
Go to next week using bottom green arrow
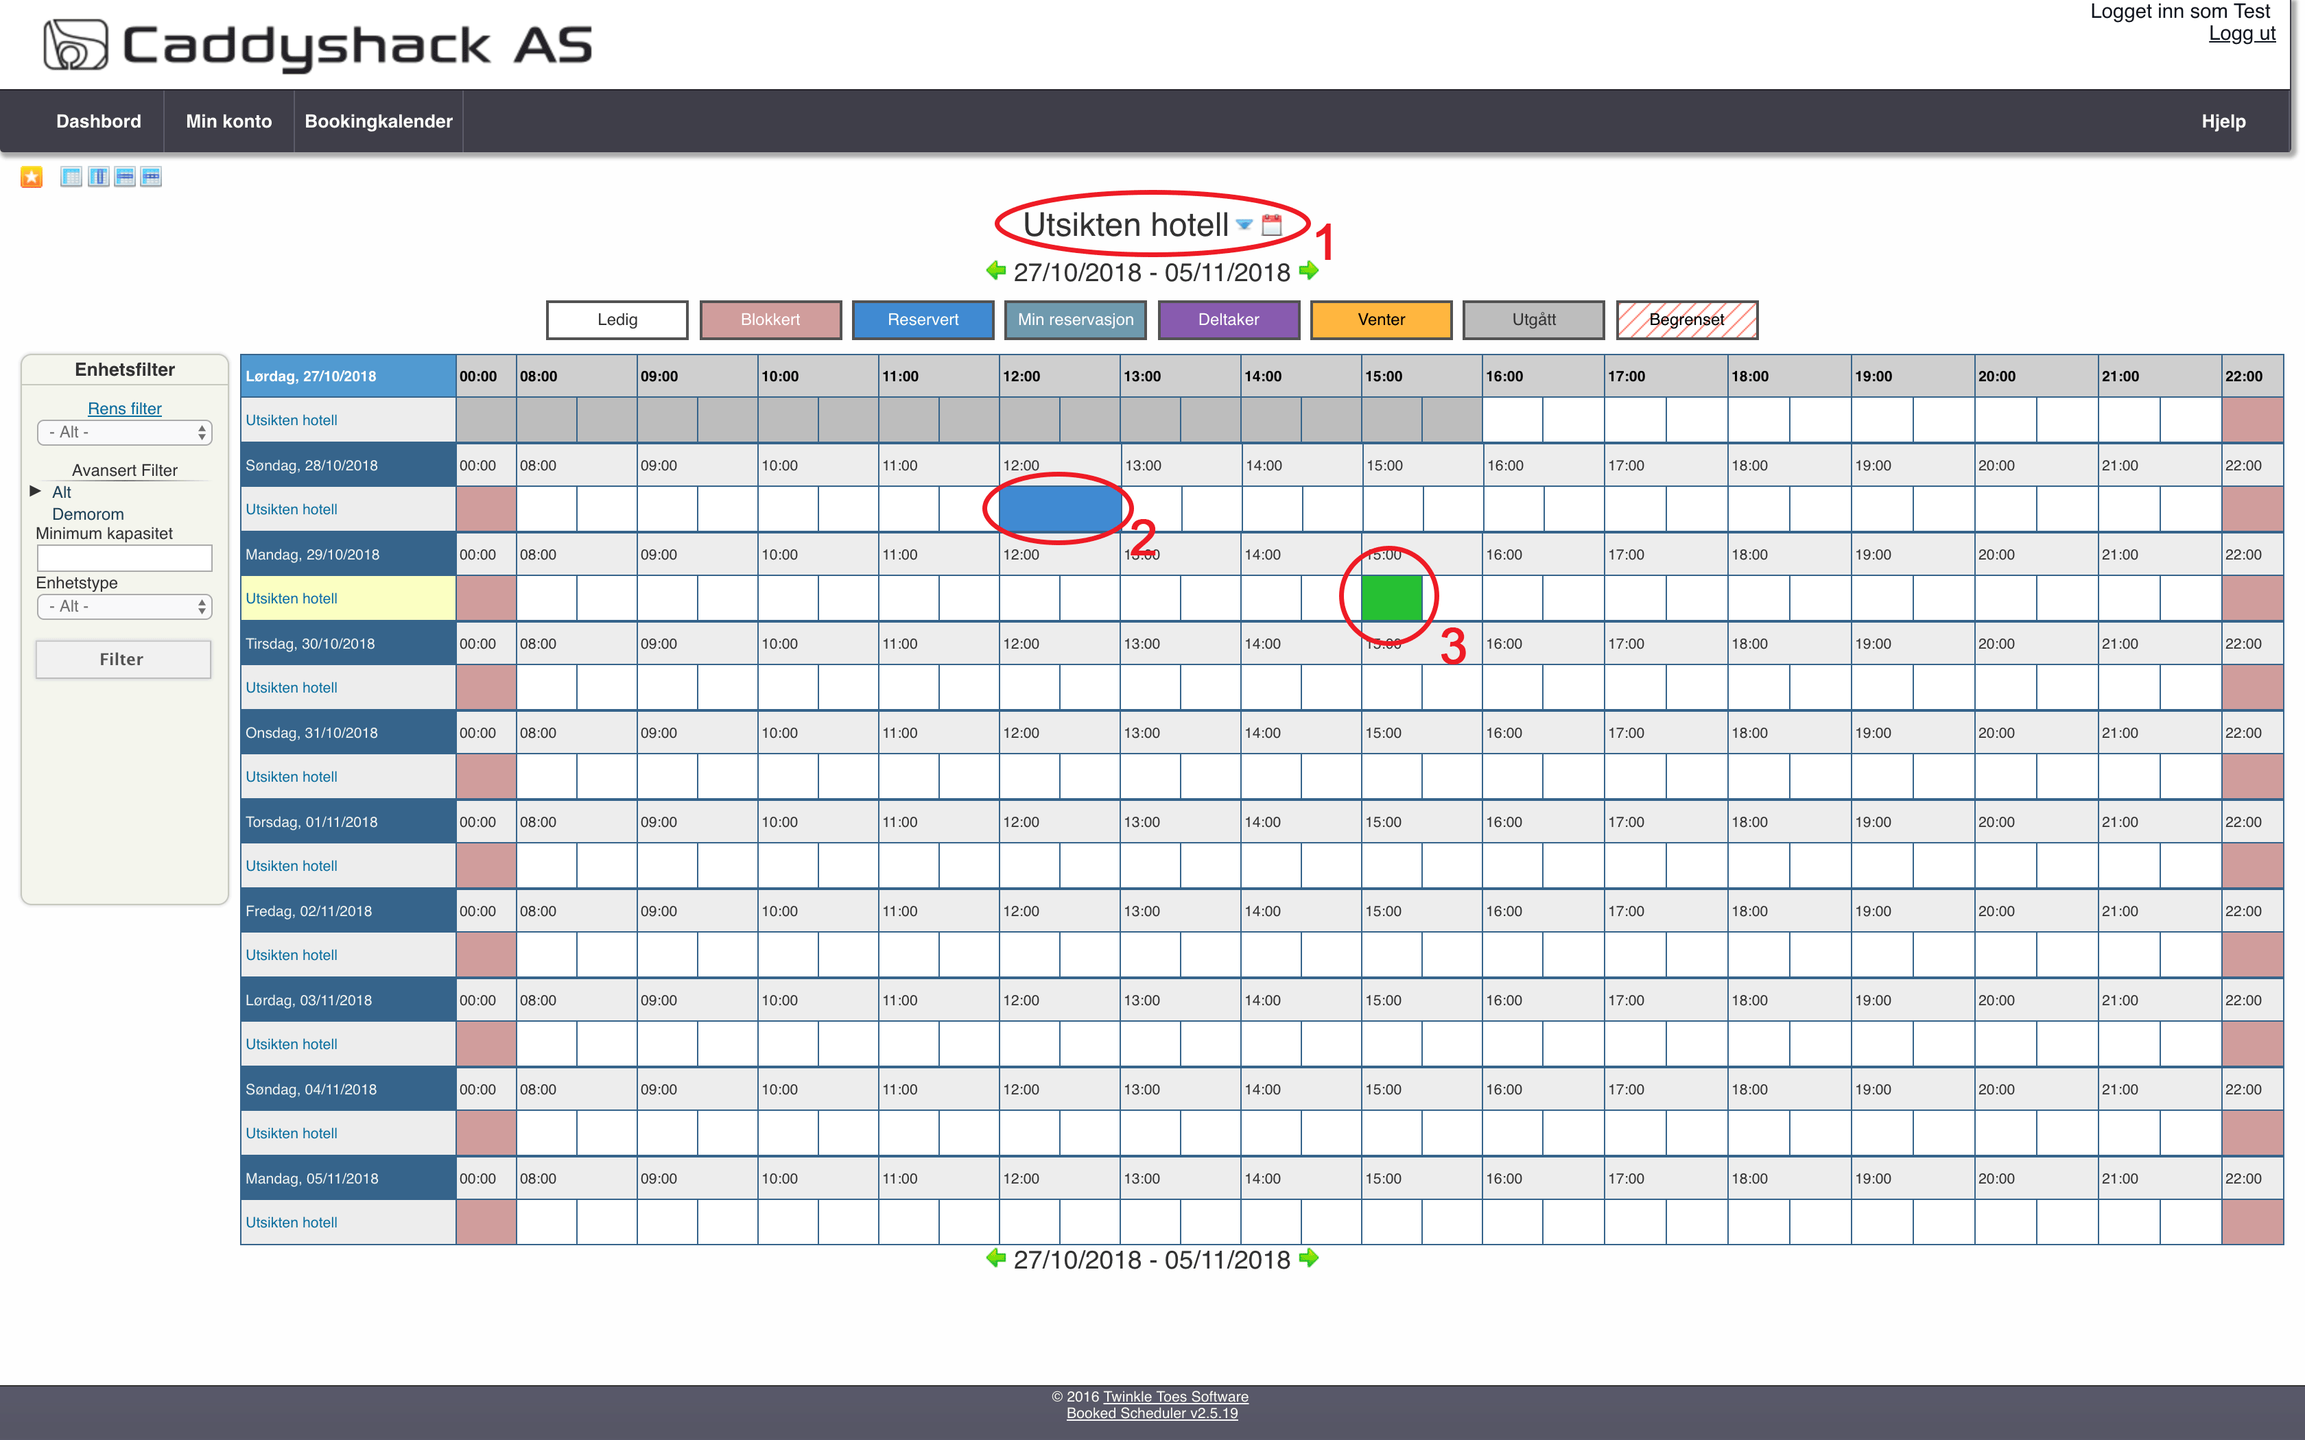1310,1259
